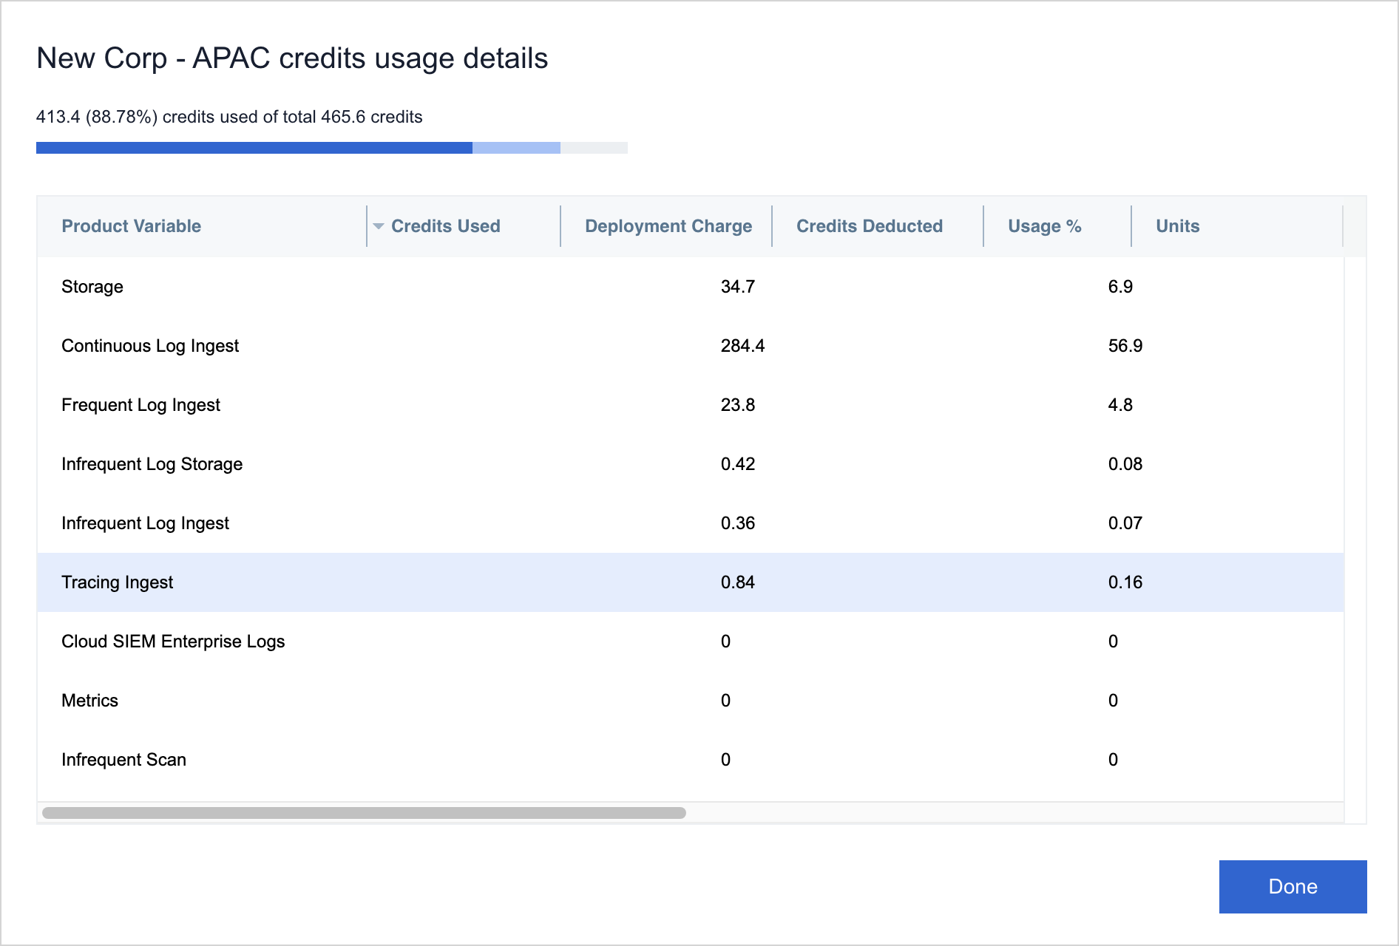The height and width of the screenshot is (946, 1399).
Task: Select the Infrequent Log Storage row
Action: coord(152,464)
